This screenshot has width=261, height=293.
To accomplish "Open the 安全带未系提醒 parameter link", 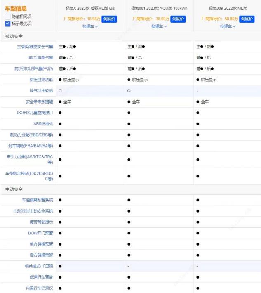I will click(40, 102).
